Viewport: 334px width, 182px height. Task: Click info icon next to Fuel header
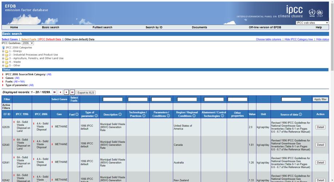click(77, 114)
